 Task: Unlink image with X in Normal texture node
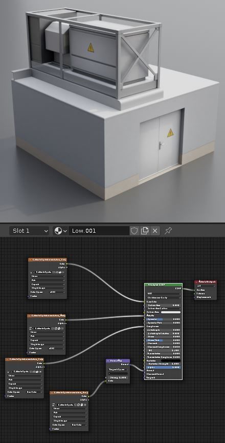pos(85,405)
